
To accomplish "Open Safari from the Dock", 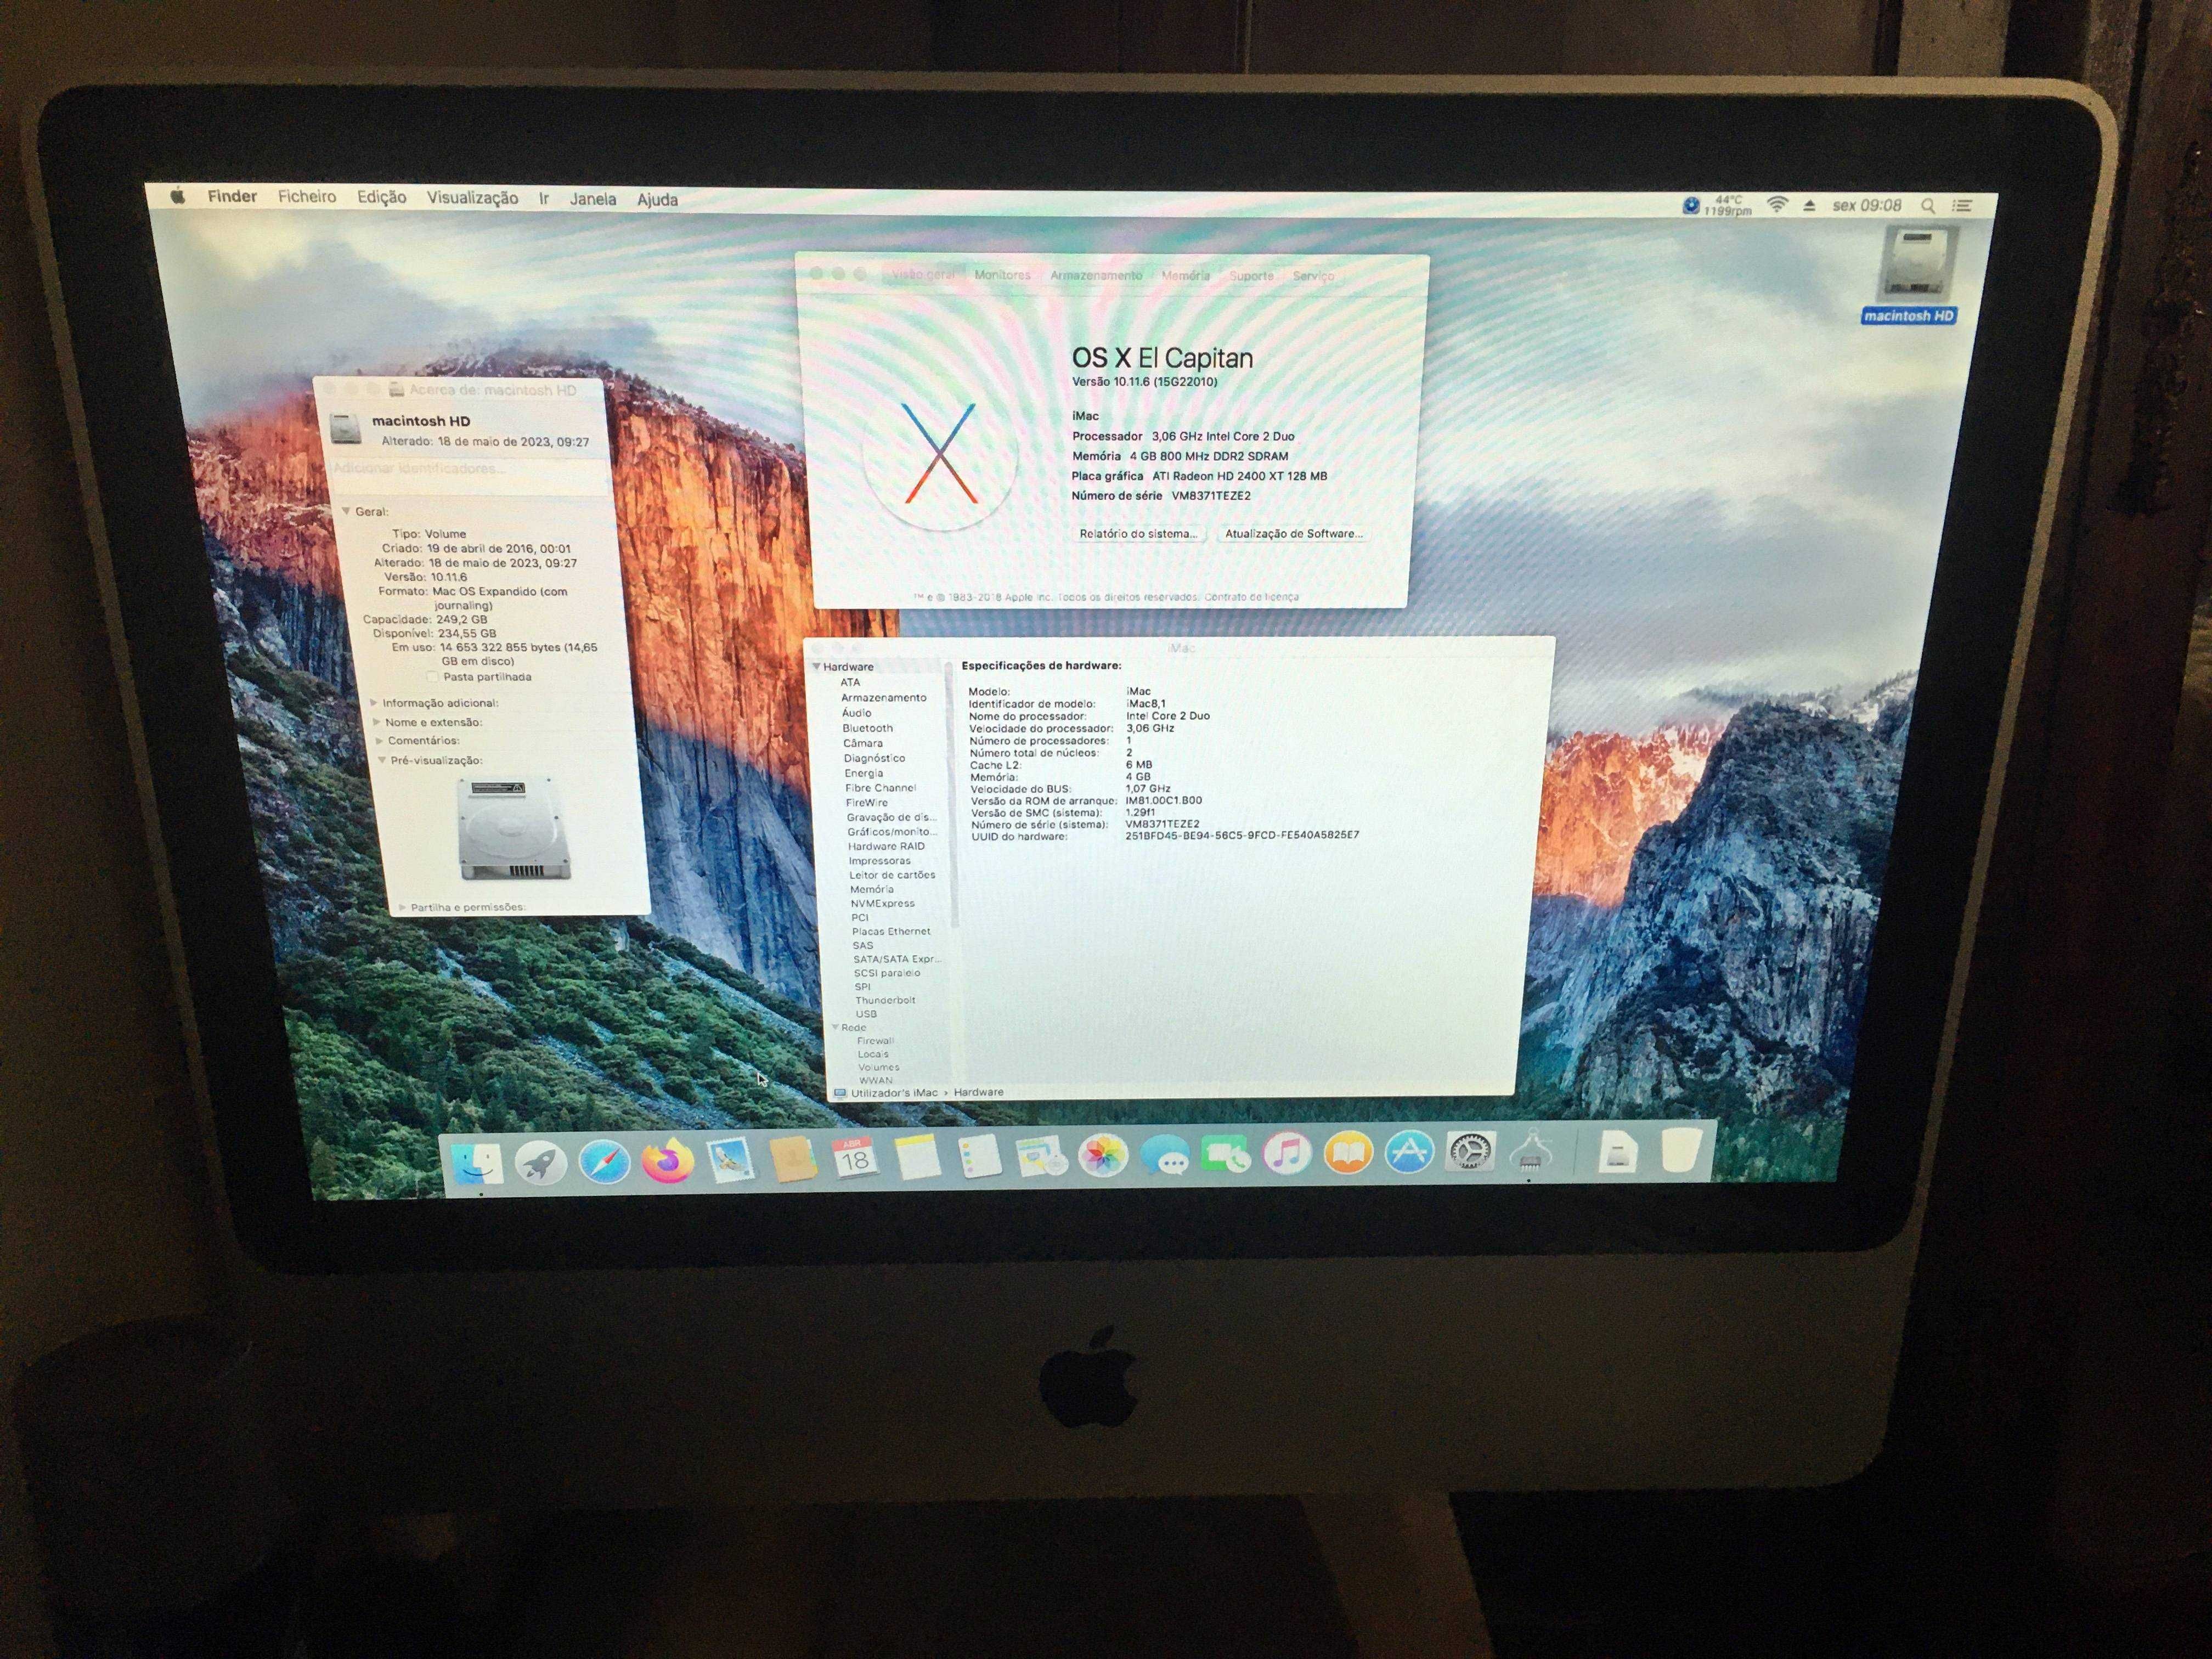I will pyautogui.click(x=604, y=1162).
